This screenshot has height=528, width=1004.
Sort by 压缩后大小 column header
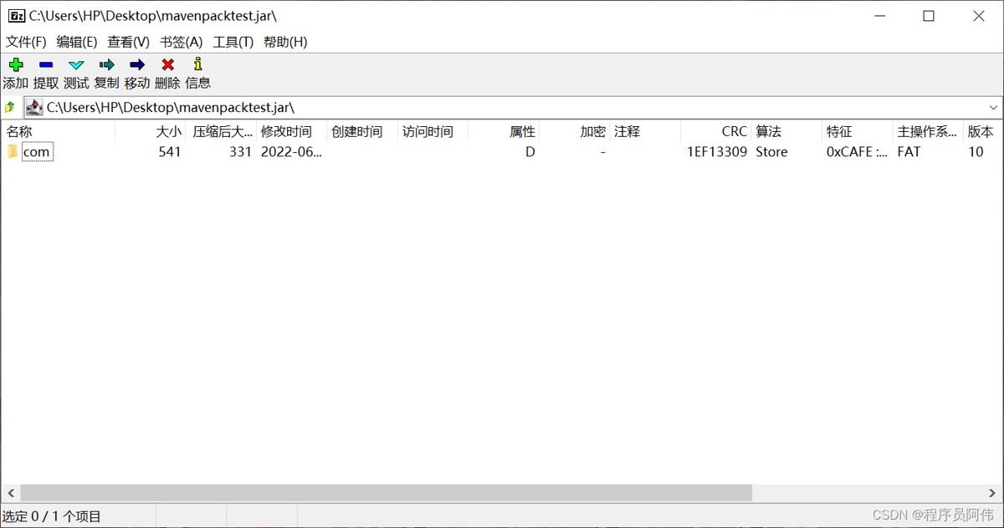221,131
